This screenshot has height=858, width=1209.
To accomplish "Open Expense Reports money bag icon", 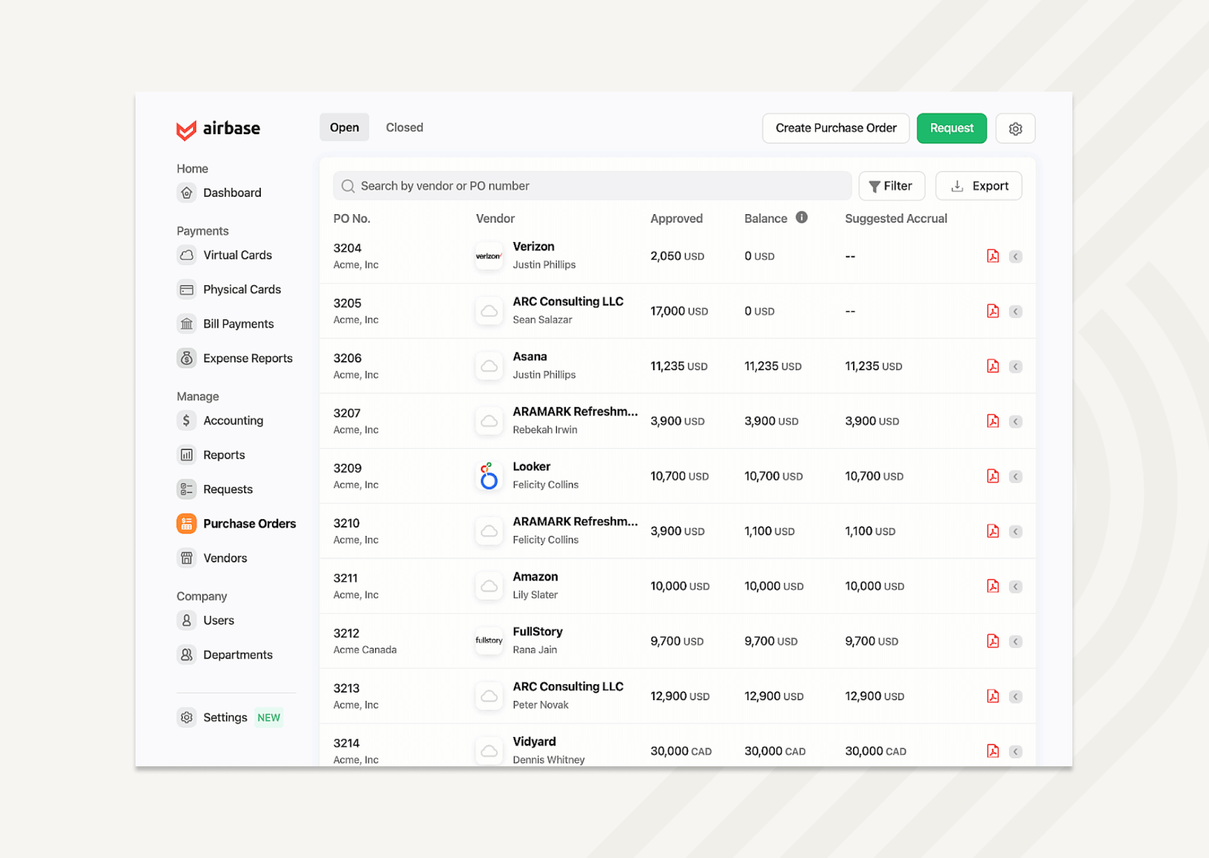I will point(186,359).
